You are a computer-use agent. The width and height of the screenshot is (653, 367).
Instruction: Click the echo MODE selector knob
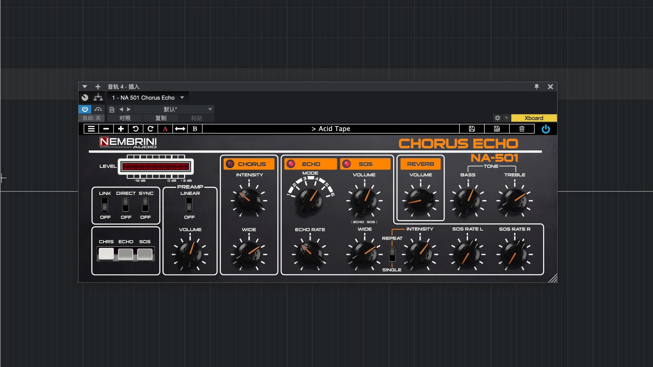(x=310, y=200)
